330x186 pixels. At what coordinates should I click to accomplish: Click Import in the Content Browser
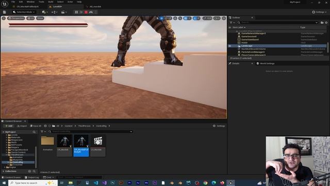tap(22, 126)
